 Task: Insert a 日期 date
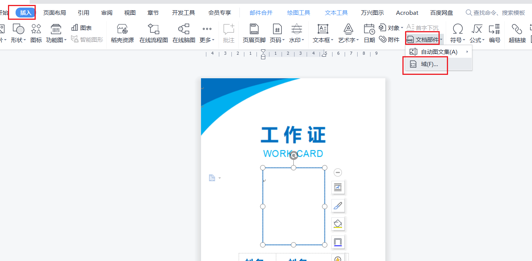(369, 33)
